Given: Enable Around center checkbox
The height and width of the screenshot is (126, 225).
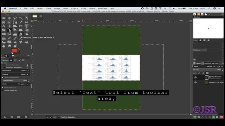Looking at the screenshot, I should pos(3,90).
